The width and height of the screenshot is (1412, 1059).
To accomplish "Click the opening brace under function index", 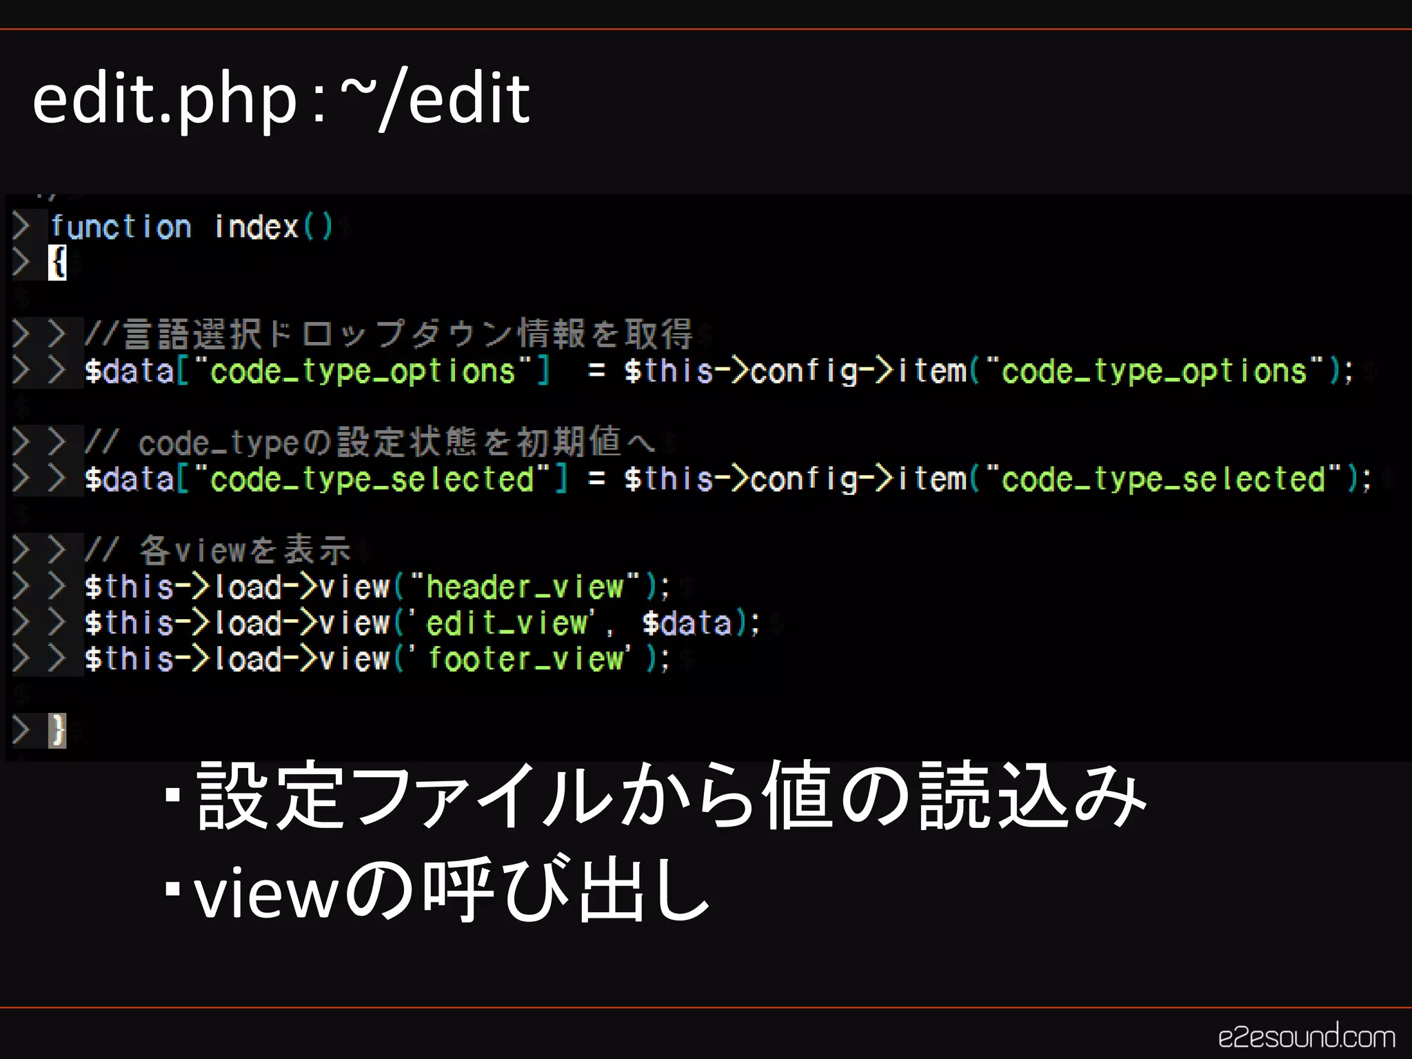I will click(x=57, y=263).
